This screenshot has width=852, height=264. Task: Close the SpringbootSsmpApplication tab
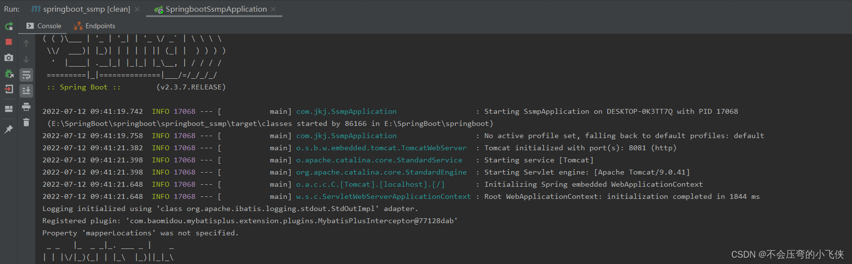pyautogui.click(x=273, y=9)
